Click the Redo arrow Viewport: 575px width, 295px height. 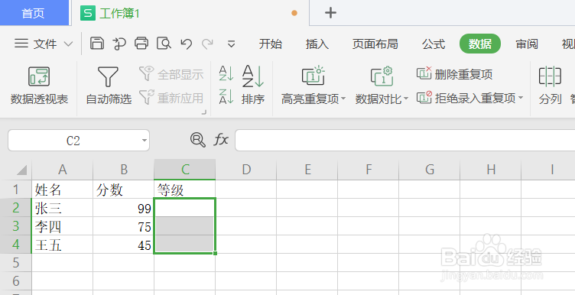[x=207, y=44]
